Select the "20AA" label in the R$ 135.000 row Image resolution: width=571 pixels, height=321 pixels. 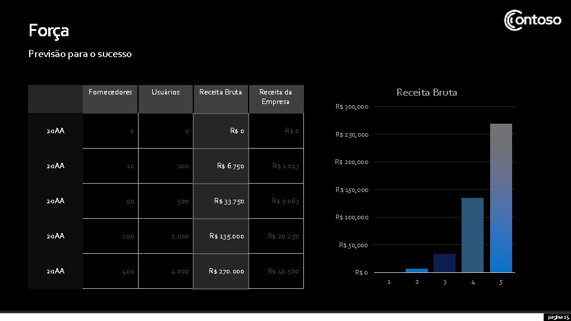[55, 236]
